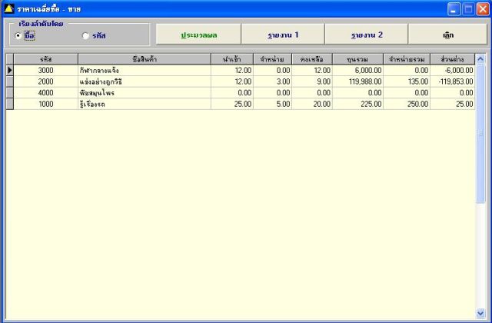This screenshot has height=323, width=492.
Task: Click total cost cell 6,000.00
Action: pos(357,70)
